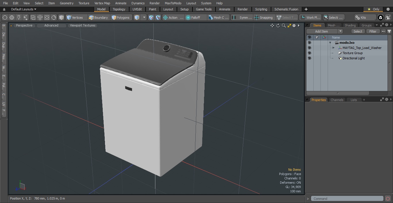This screenshot has height=203, width=393.
Task: Enable Vertices selection mode
Action: coord(75,18)
